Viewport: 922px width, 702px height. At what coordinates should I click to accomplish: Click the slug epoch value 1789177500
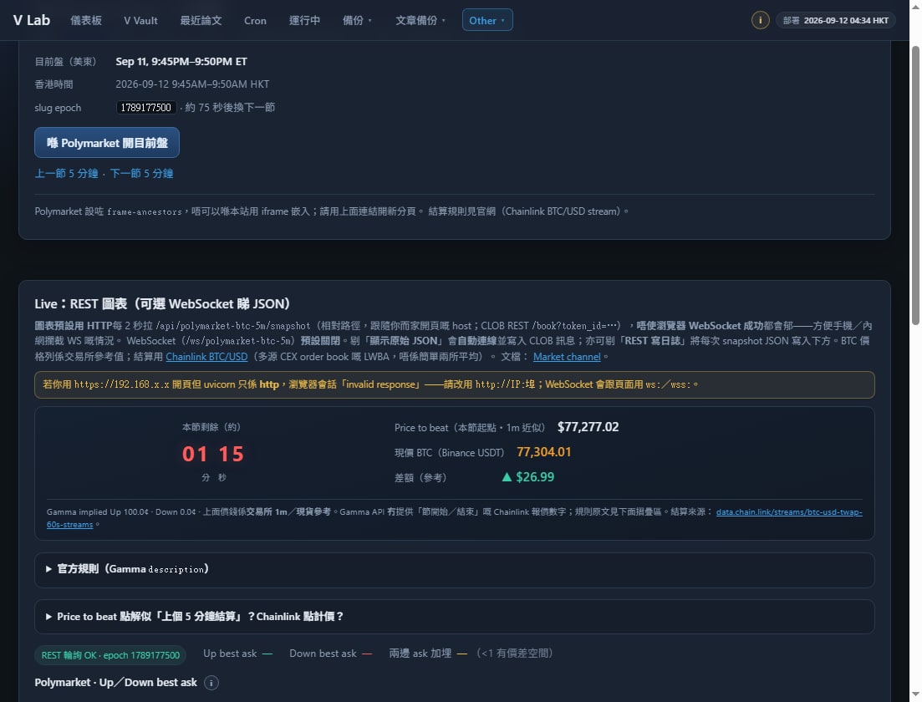[x=145, y=107]
